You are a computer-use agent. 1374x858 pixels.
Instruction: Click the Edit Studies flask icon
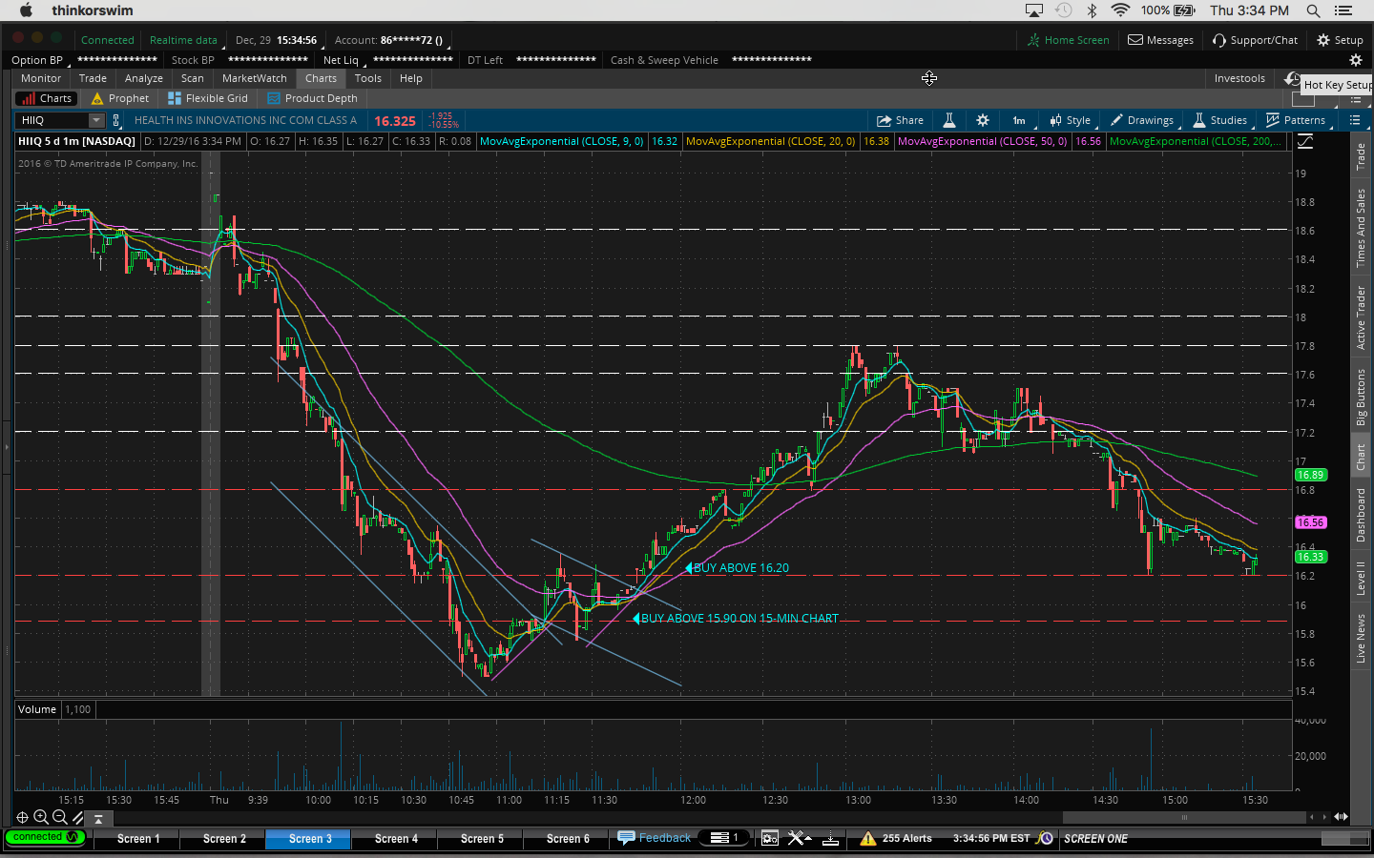[949, 120]
